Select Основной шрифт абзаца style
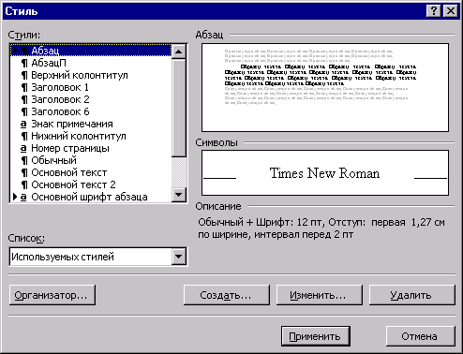The width and height of the screenshot is (463, 354). pos(91,197)
